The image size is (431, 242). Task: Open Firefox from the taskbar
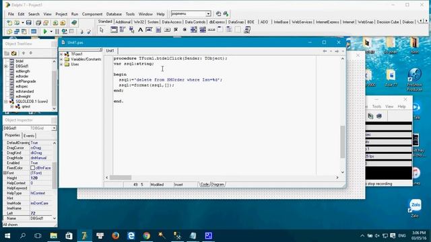coord(115,236)
